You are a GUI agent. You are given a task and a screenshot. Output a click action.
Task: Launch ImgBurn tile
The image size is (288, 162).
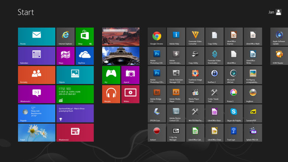coord(253,94)
